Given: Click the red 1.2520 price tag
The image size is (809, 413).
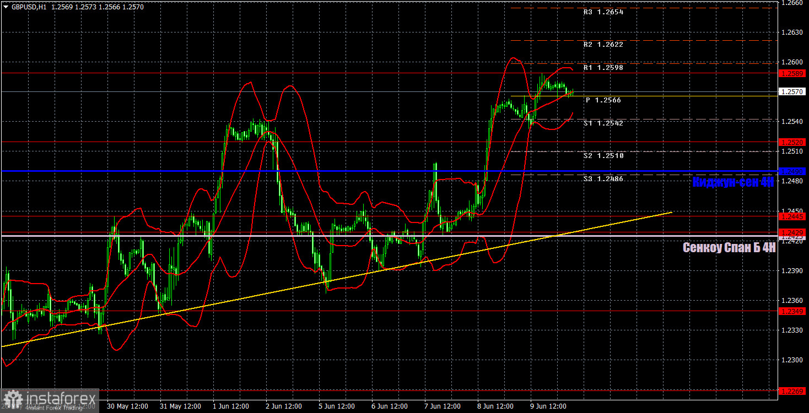Looking at the screenshot, I should [x=792, y=142].
